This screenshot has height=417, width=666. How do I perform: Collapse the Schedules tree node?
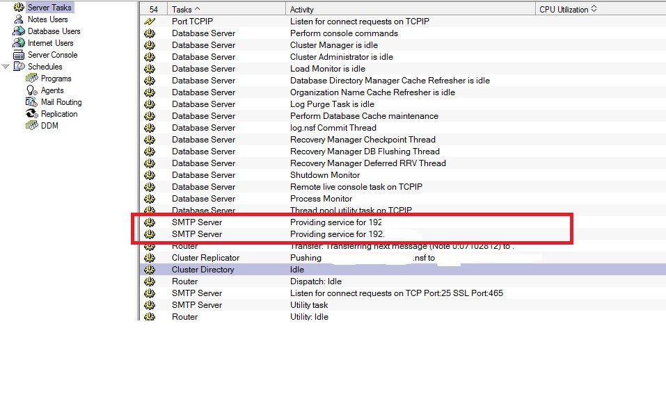6,67
